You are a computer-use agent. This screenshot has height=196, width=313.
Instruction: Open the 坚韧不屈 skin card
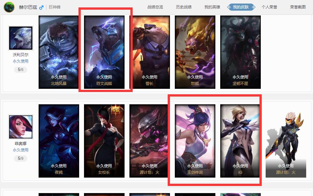tap(240, 52)
